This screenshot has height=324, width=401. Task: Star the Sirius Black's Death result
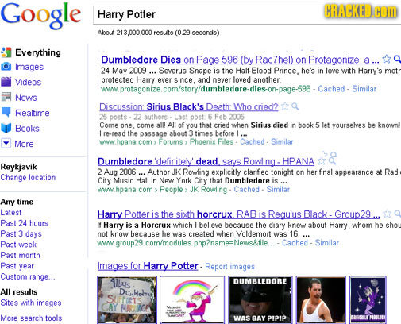[284, 106]
